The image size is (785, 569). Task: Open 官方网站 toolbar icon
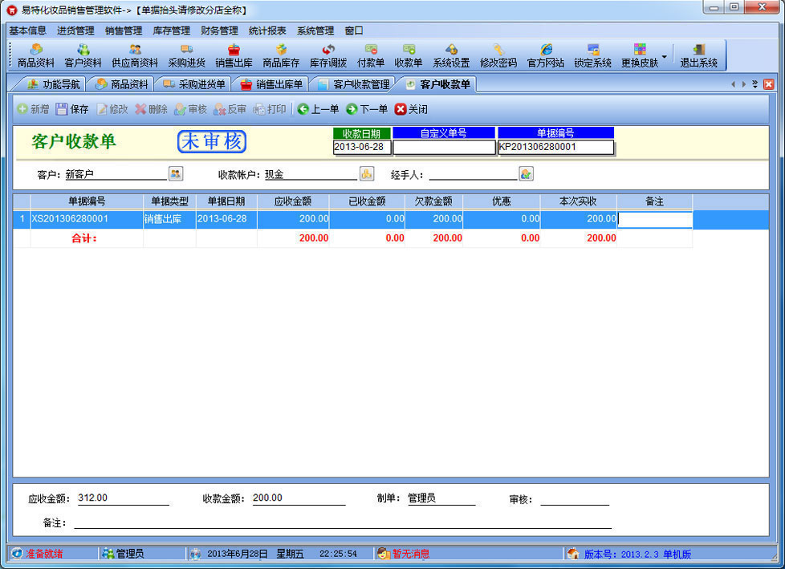coord(546,55)
